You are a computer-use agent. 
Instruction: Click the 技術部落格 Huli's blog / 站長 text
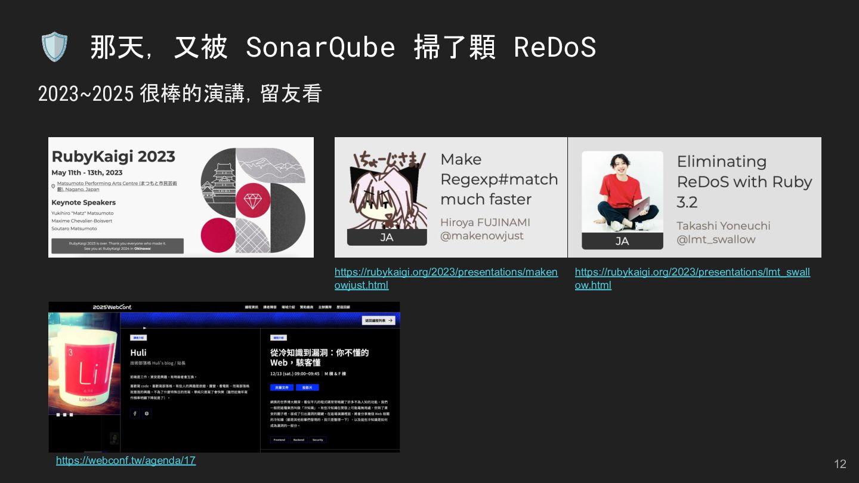click(x=157, y=363)
